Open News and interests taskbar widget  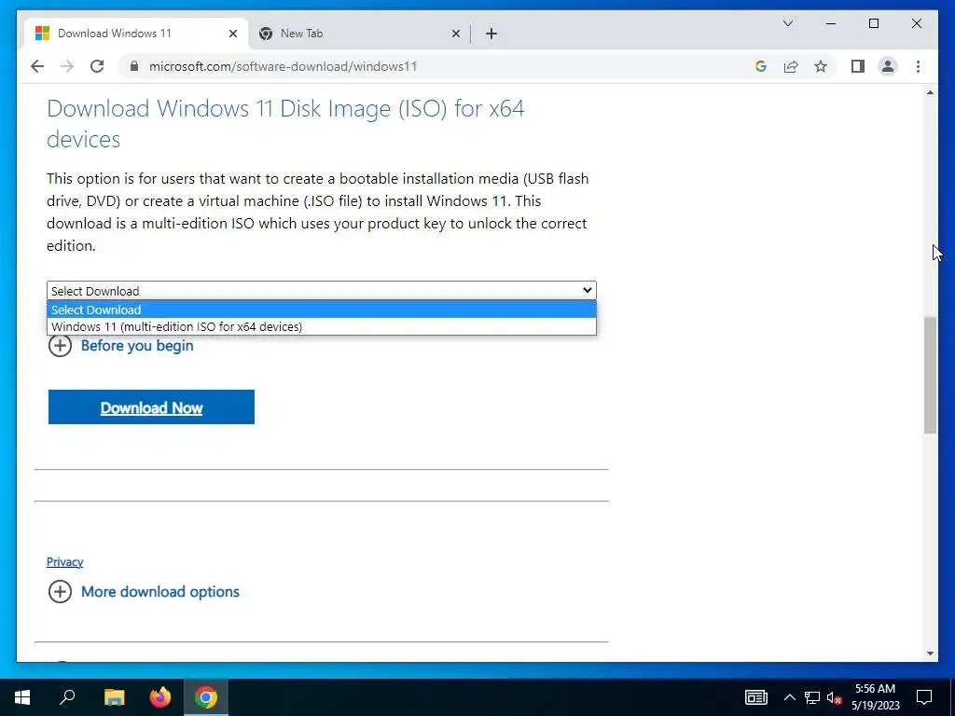tap(755, 697)
